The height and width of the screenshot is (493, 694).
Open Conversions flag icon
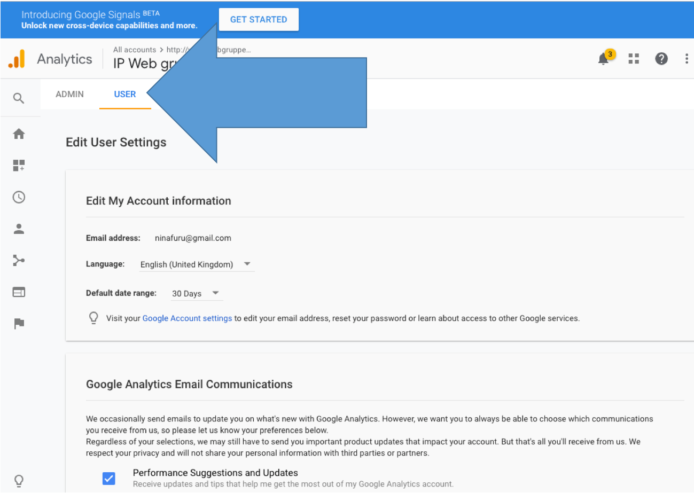(x=19, y=324)
